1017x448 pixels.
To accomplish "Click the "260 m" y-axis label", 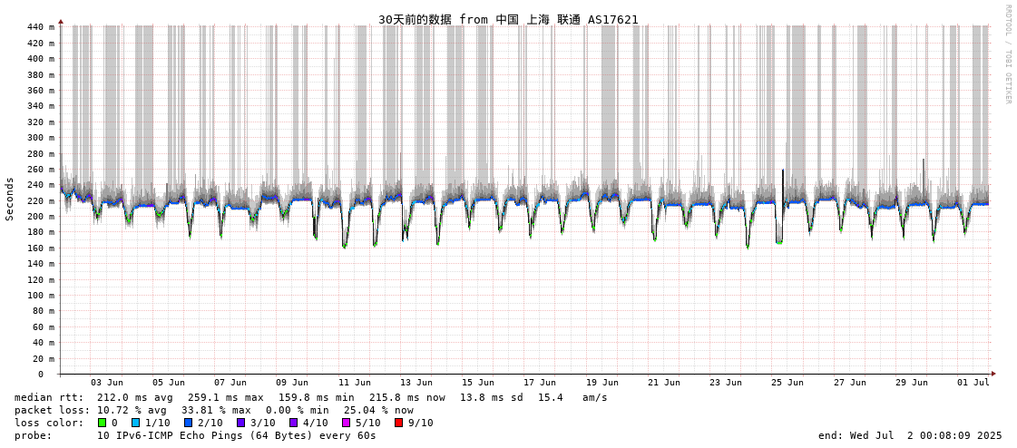I will (40, 170).
